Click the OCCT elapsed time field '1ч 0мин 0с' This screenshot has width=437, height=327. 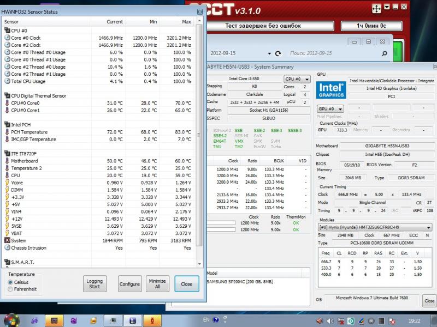[x=371, y=26]
